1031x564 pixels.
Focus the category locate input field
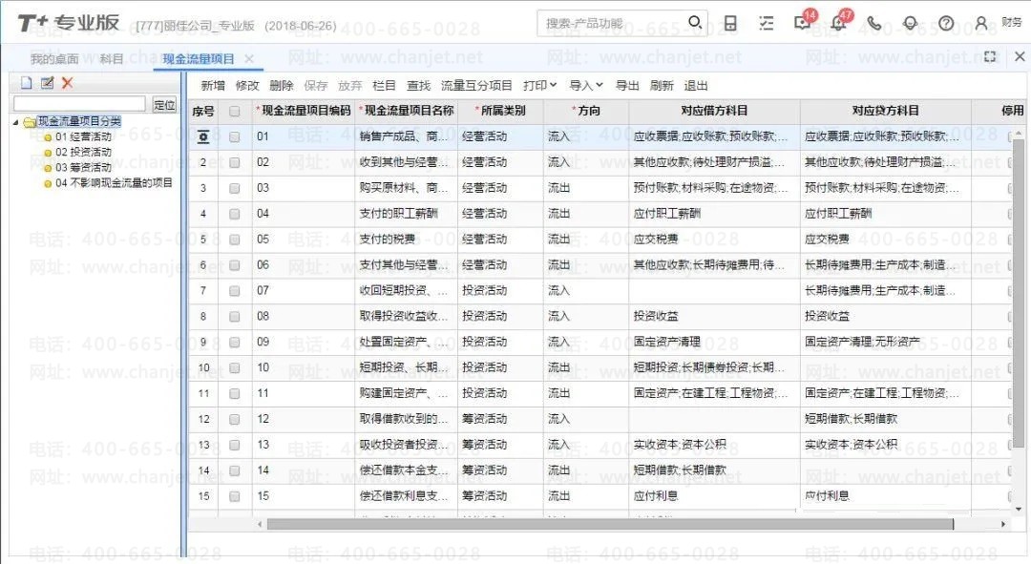point(79,105)
